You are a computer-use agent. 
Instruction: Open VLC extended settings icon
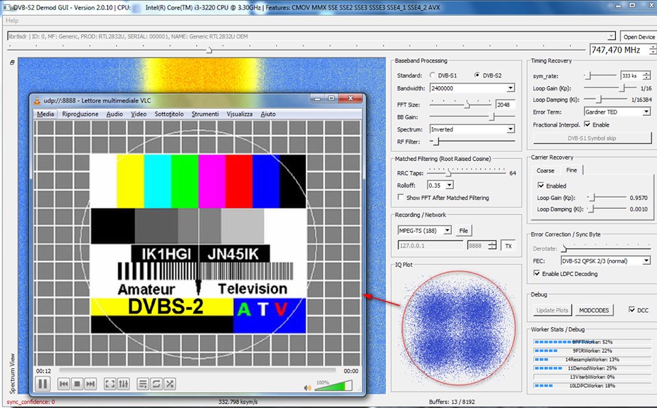click(123, 384)
